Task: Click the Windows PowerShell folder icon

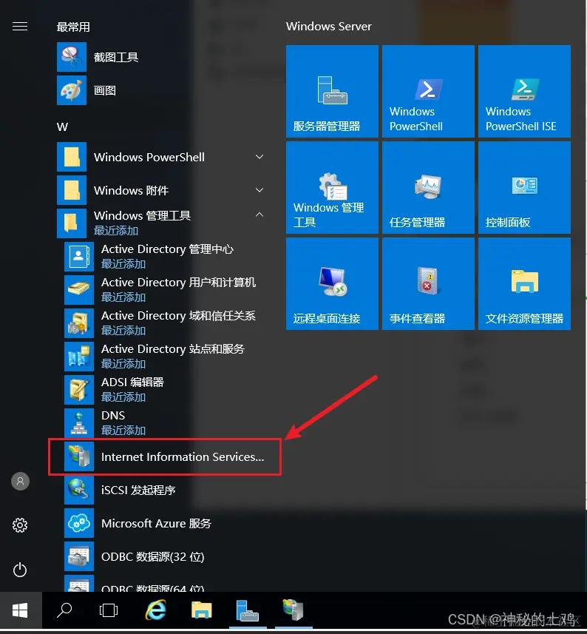Action: click(72, 157)
